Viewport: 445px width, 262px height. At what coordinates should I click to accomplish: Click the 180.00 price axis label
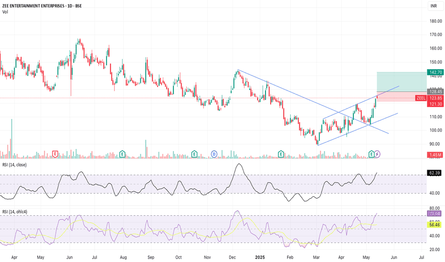[435, 21]
